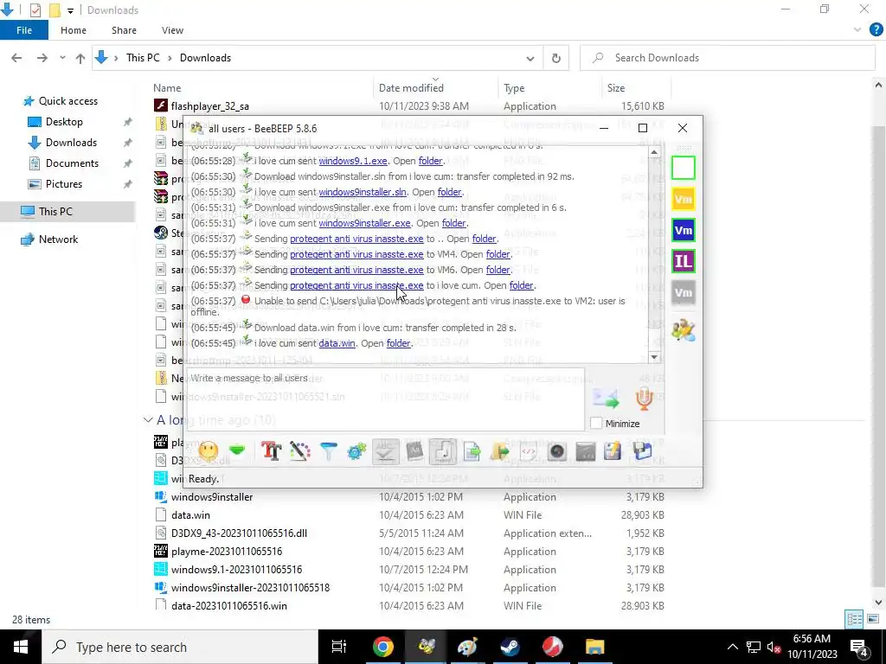Open the View ribbon tab
The image size is (886, 664).
coord(172,30)
